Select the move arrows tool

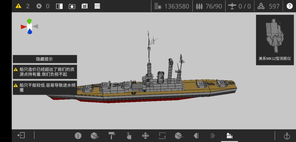click(145, 136)
